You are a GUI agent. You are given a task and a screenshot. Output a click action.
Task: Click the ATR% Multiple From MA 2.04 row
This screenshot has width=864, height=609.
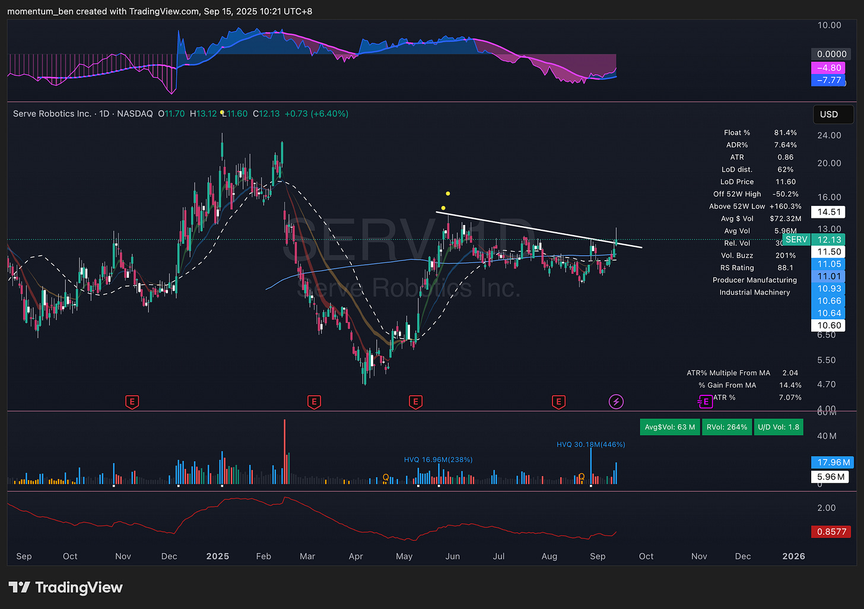point(742,373)
